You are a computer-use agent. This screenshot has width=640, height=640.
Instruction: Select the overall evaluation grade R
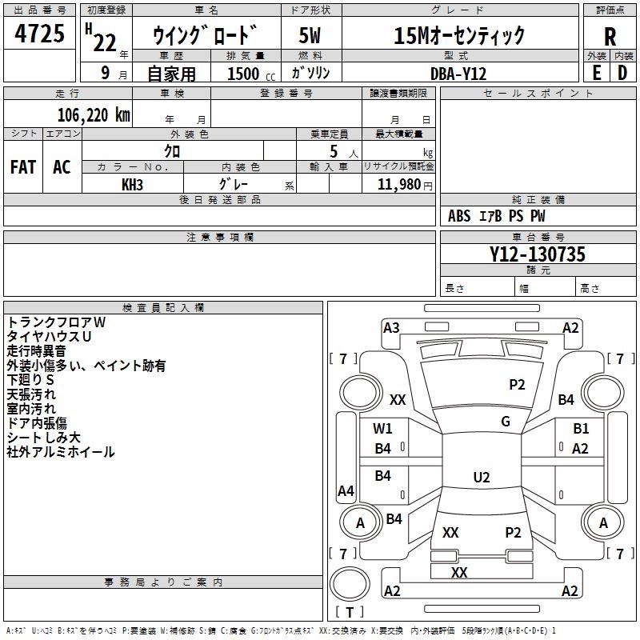610,35
